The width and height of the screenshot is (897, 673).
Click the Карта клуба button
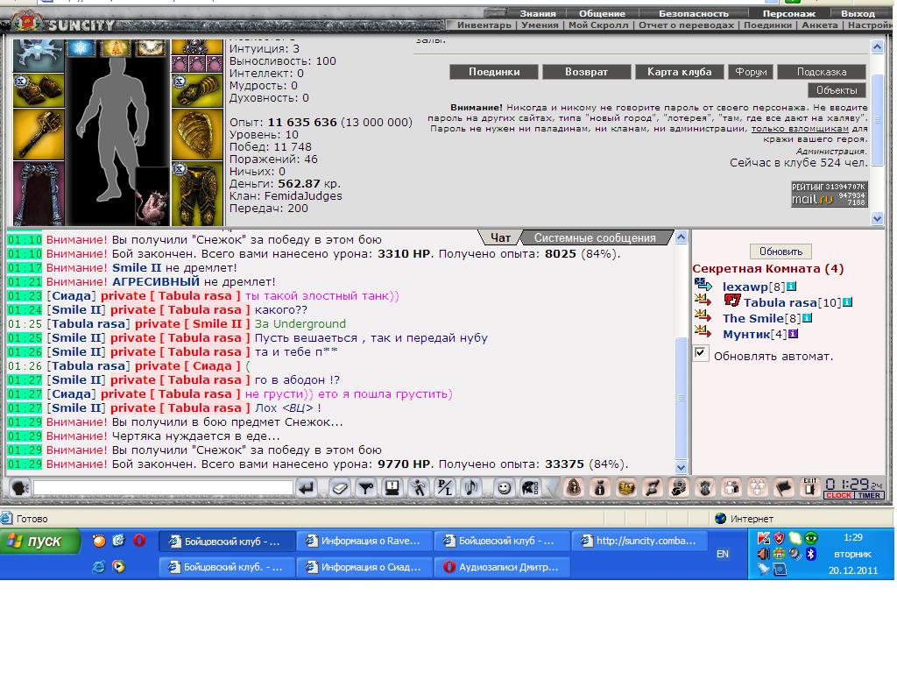coord(679,72)
